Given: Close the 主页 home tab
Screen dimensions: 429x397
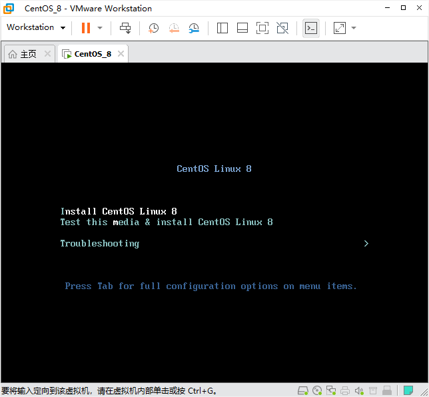Looking at the screenshot, I should [47, 54].
